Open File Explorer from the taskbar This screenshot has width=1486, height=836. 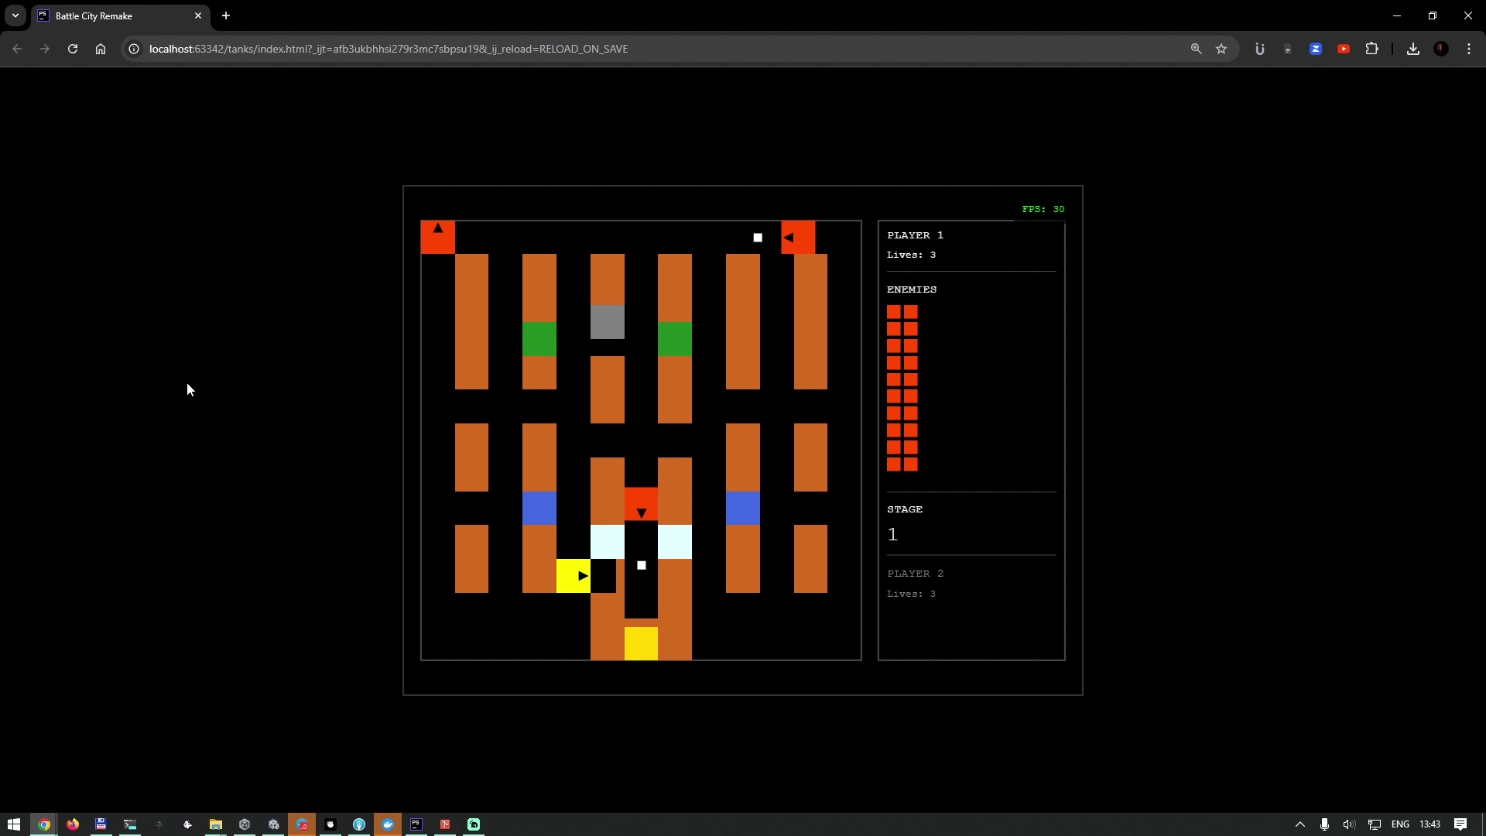pyautogui.click(x=216, y=824)
